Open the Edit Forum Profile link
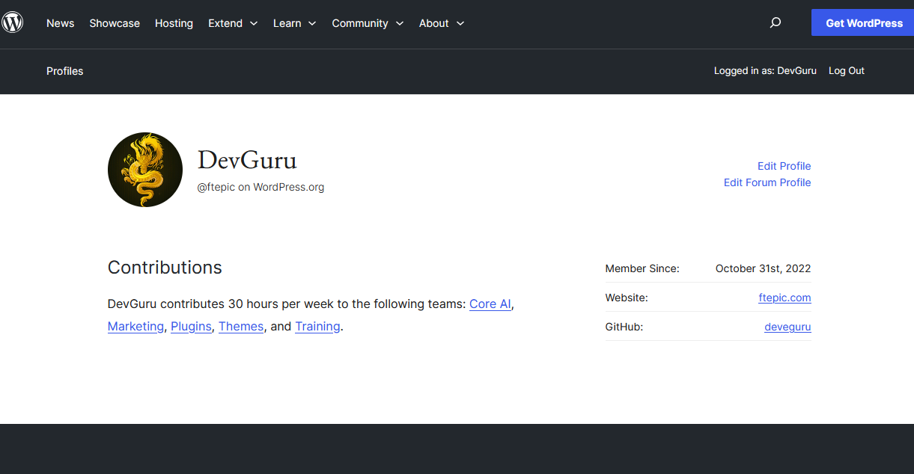The image size is (914, 474). click(767, 182)
